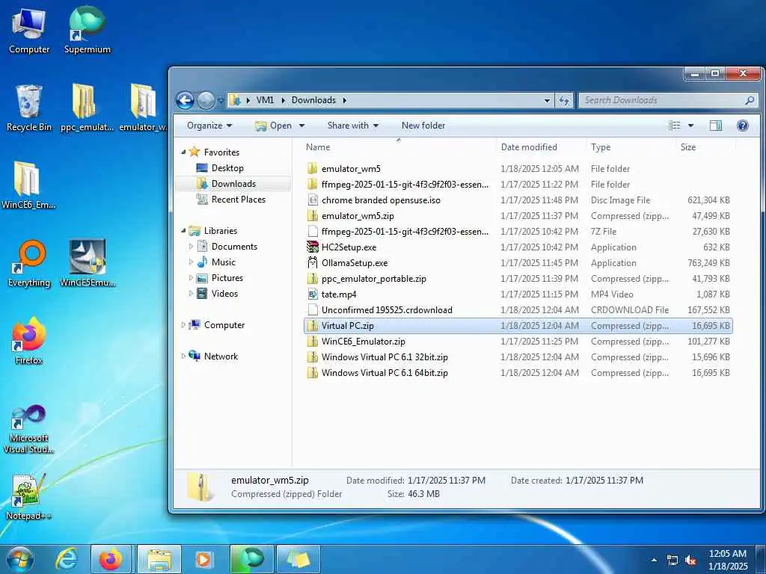Select Videos in Libraries
This screenshot has height=574, width=766.
(224, 293)
